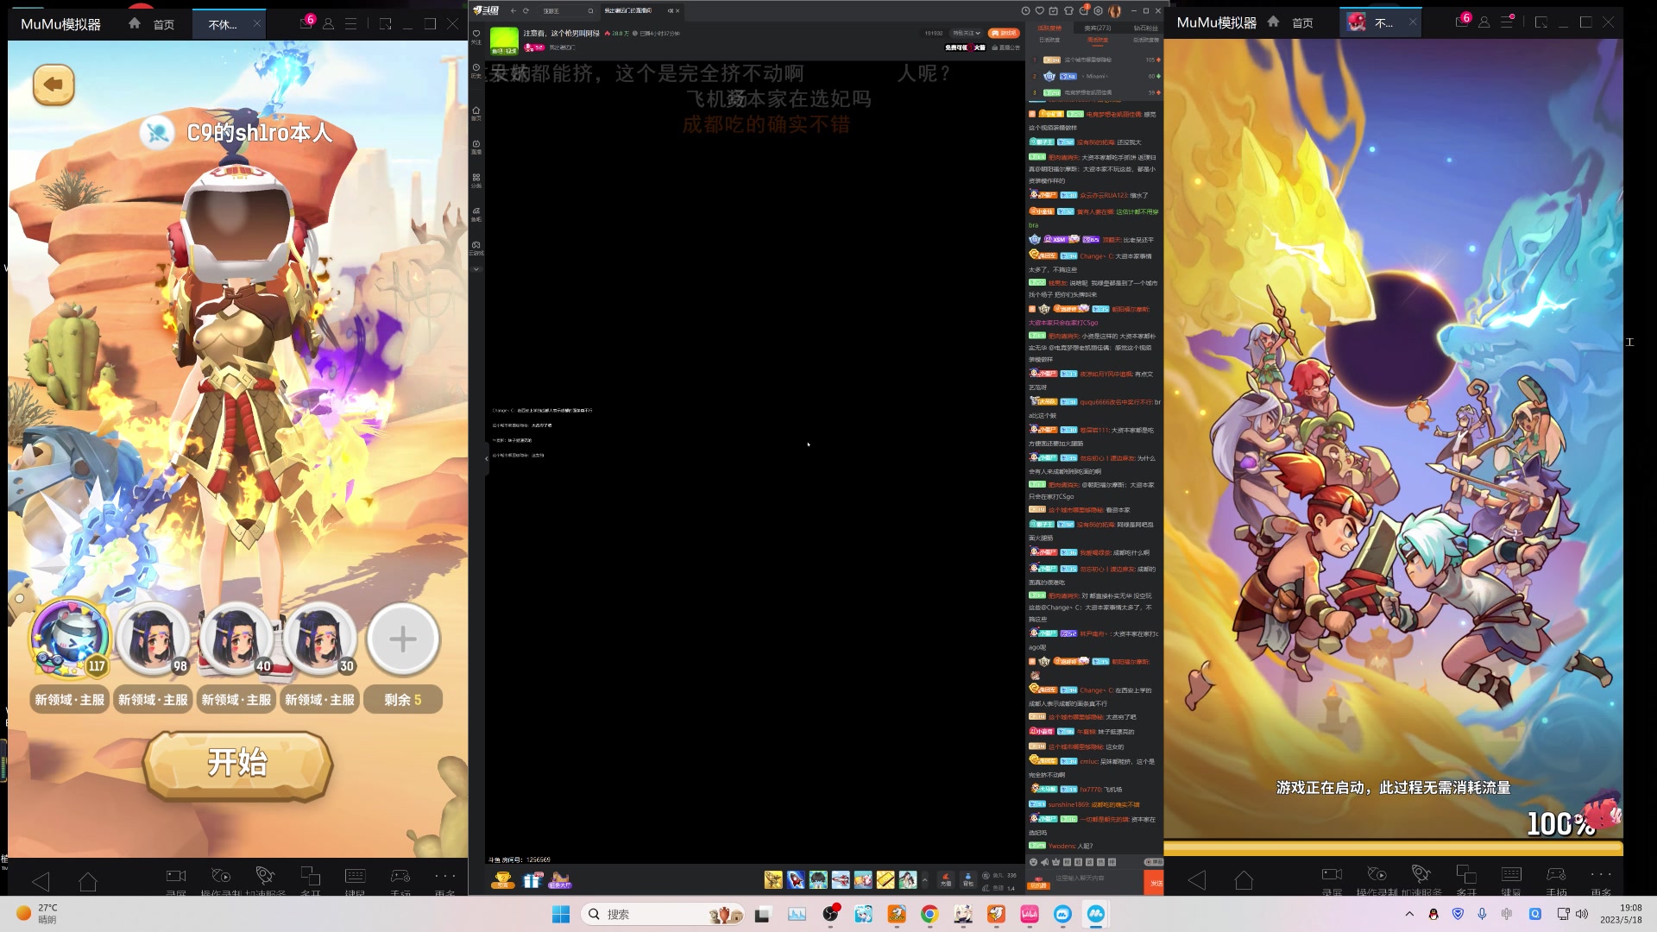This screenshot has height=932, width=1657.
Task: Select the level 117 character avatar
Action: pyautogui.click(x=70, y=639)
